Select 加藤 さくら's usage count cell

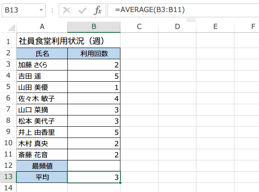(94, 65)
